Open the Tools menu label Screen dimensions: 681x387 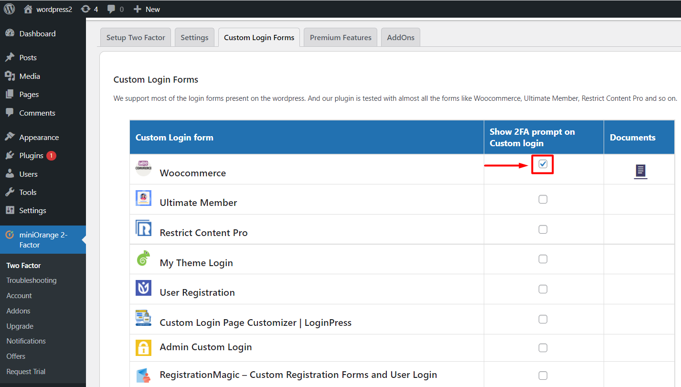point(28,192)
